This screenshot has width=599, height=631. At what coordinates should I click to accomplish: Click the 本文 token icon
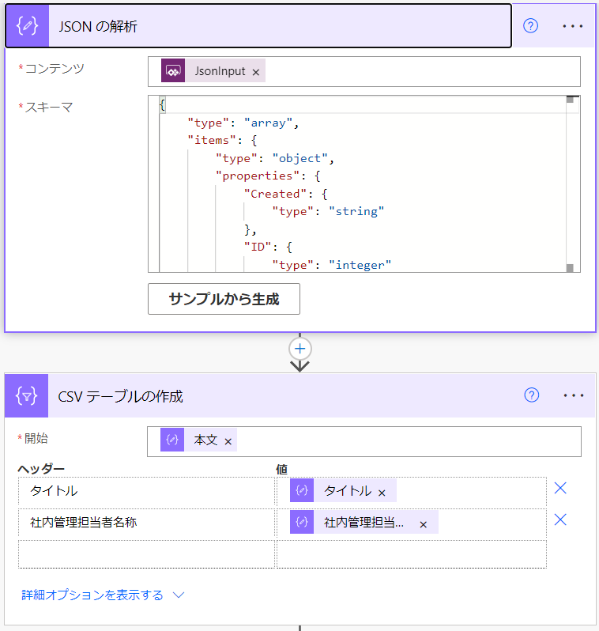pyautogui.click(x=172, y=440)
